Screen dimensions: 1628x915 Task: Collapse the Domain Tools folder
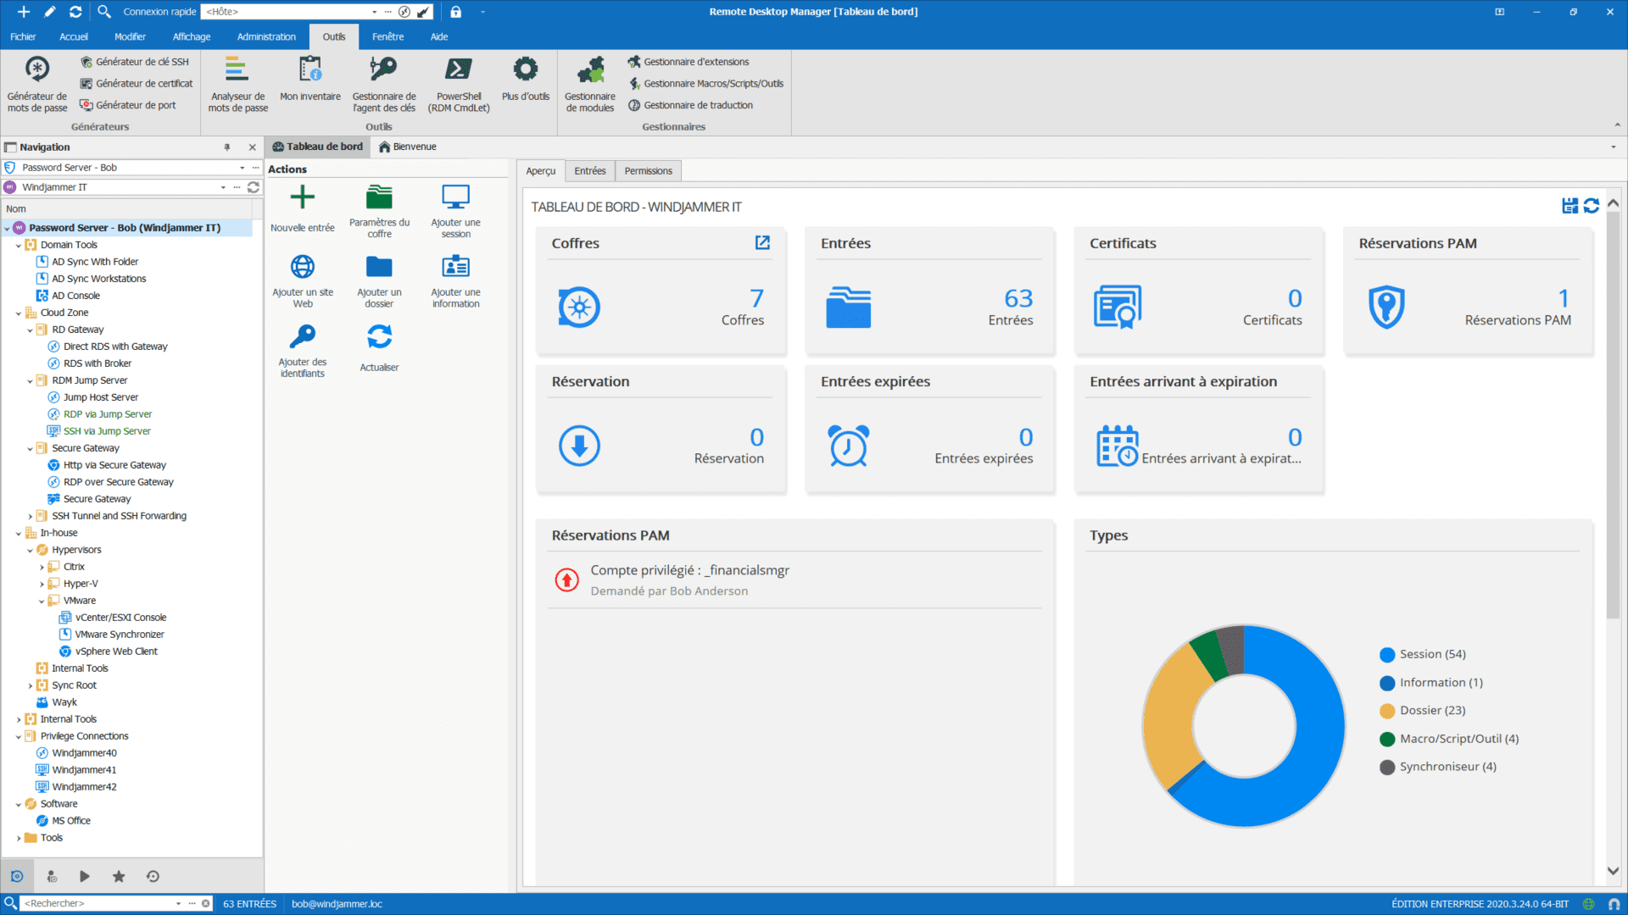[19, 245]
